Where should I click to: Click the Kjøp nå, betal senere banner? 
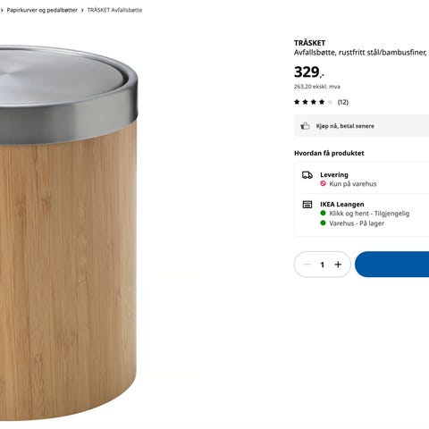(x=361, y=126)
